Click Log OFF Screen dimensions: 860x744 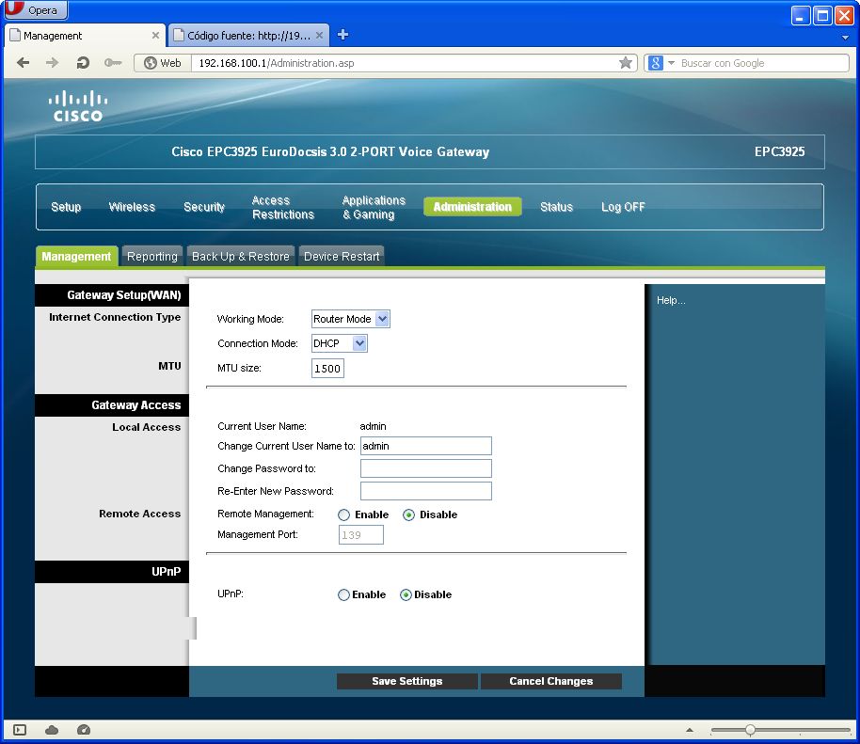pyautogui.click(x=623, y=207)
